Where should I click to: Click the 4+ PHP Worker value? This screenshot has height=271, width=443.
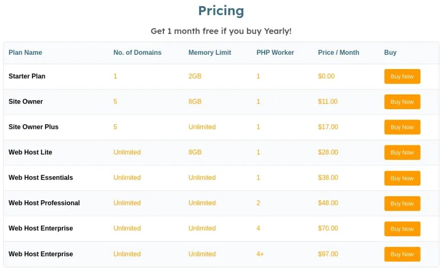point(260,254)
